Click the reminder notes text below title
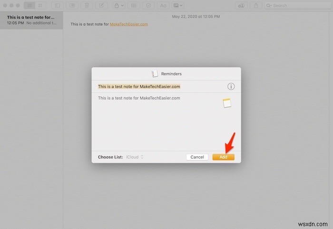 point(139,98)
